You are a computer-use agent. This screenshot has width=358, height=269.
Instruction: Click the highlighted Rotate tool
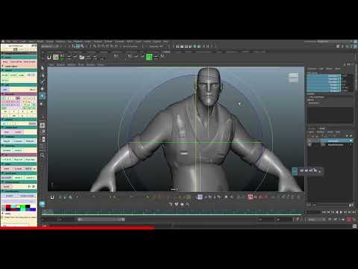point(43,96)
